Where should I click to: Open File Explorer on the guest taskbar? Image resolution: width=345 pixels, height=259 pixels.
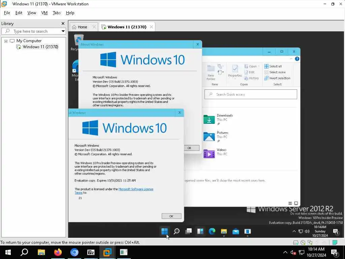click(224, 231)
